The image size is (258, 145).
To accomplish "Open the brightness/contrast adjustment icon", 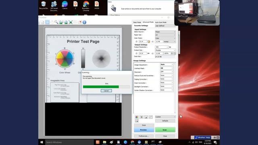I will tap(141, 117).
